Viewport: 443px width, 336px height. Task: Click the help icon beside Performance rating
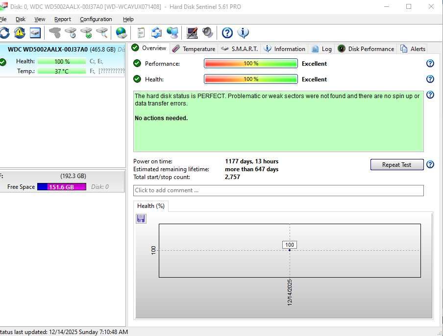430,63
